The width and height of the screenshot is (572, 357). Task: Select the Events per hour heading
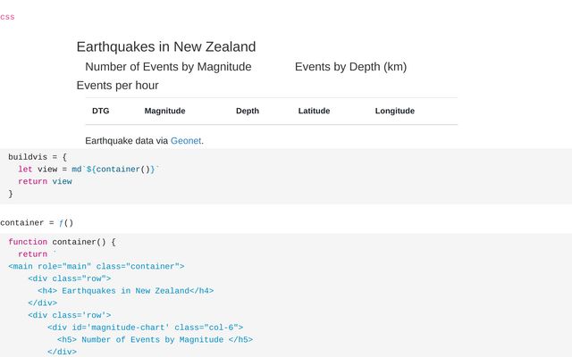click(117, 86)
